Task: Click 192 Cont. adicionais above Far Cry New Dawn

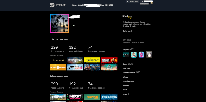Action: coord(76,86)
